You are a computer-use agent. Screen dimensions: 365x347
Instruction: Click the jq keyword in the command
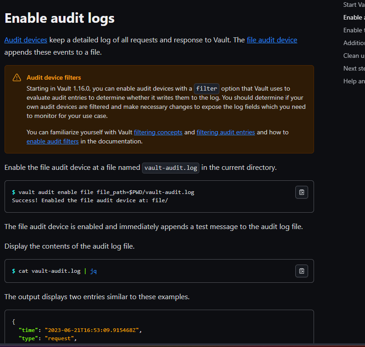(x=93, y=271)
